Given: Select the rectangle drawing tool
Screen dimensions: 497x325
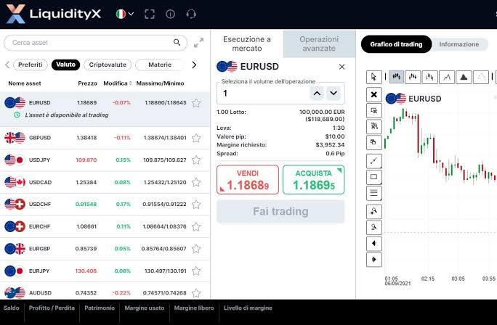Looking at the screenshot, I should pos(374,177).
